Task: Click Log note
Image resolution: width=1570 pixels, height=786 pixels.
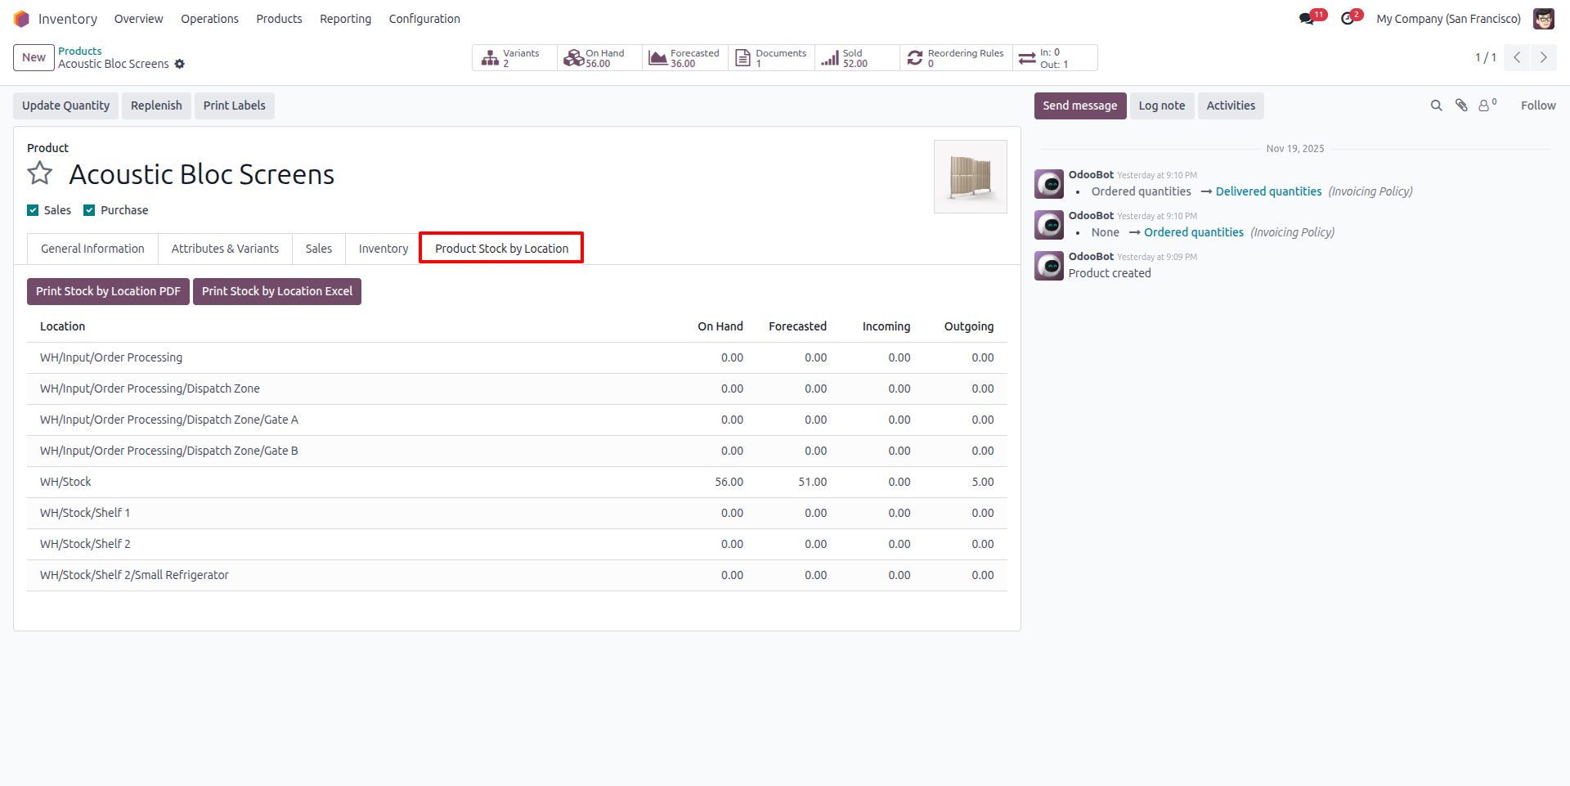Action: click(x=1162, y=106)
